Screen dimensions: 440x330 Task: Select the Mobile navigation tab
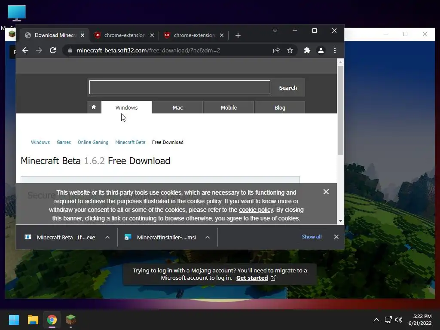coord(229,107)
